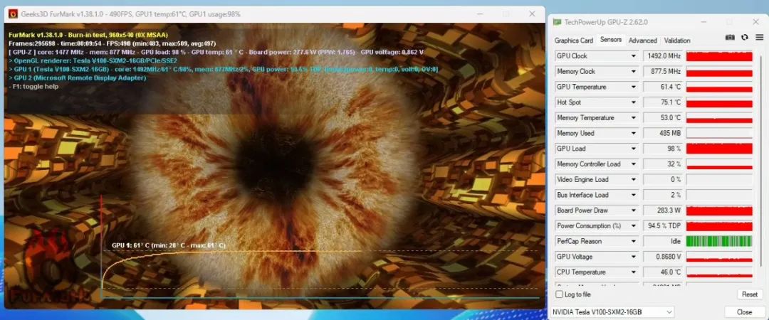Open the Hot Spot sensor dropdown
The height and width of the screenshot is (320, 769).
click(634, 102)
